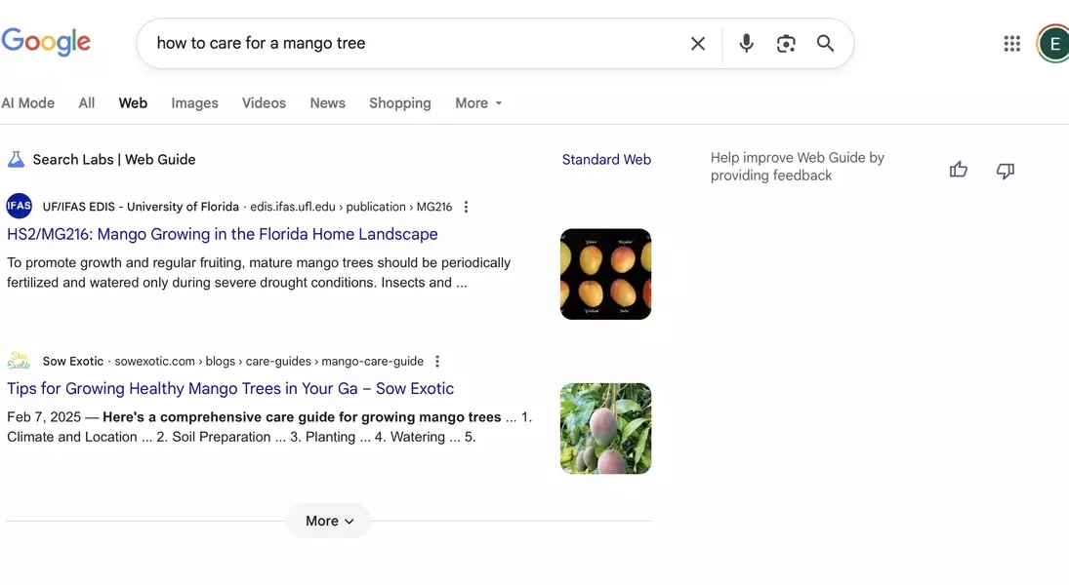Give thumbs up feedback on Web Guide
This screenshot has width=1069, height=585.
[959, 171]
